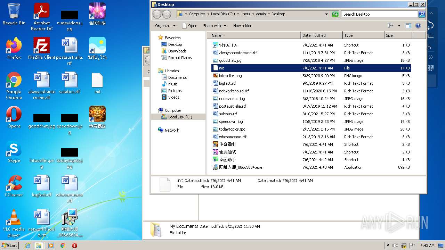Sort by Type column header

363,35
